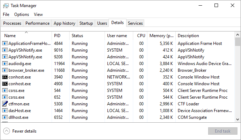Switch to the Users tab

click(x=102, y=23)
